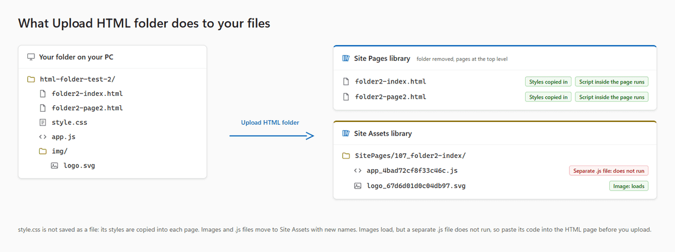Image resolution: width=675 pixels, height=252 pixels.
Task: Click the document icon next to style.css
Action: pyautogui.click(x=42, y=122)
